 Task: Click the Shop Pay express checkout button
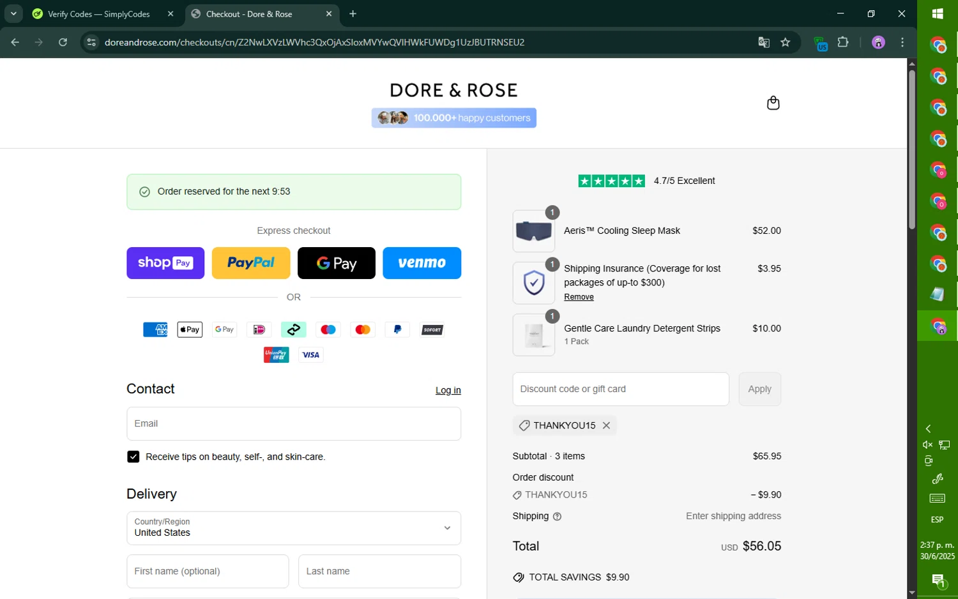pos(165,263)
